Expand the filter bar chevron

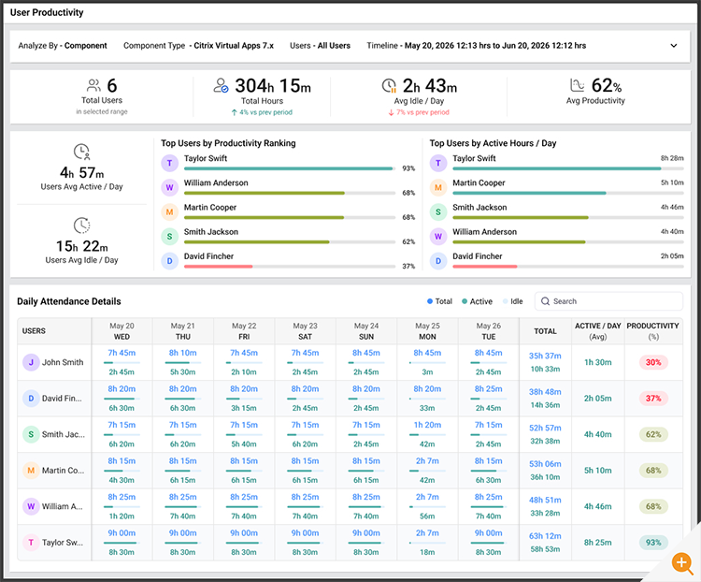tap(674, 46)
